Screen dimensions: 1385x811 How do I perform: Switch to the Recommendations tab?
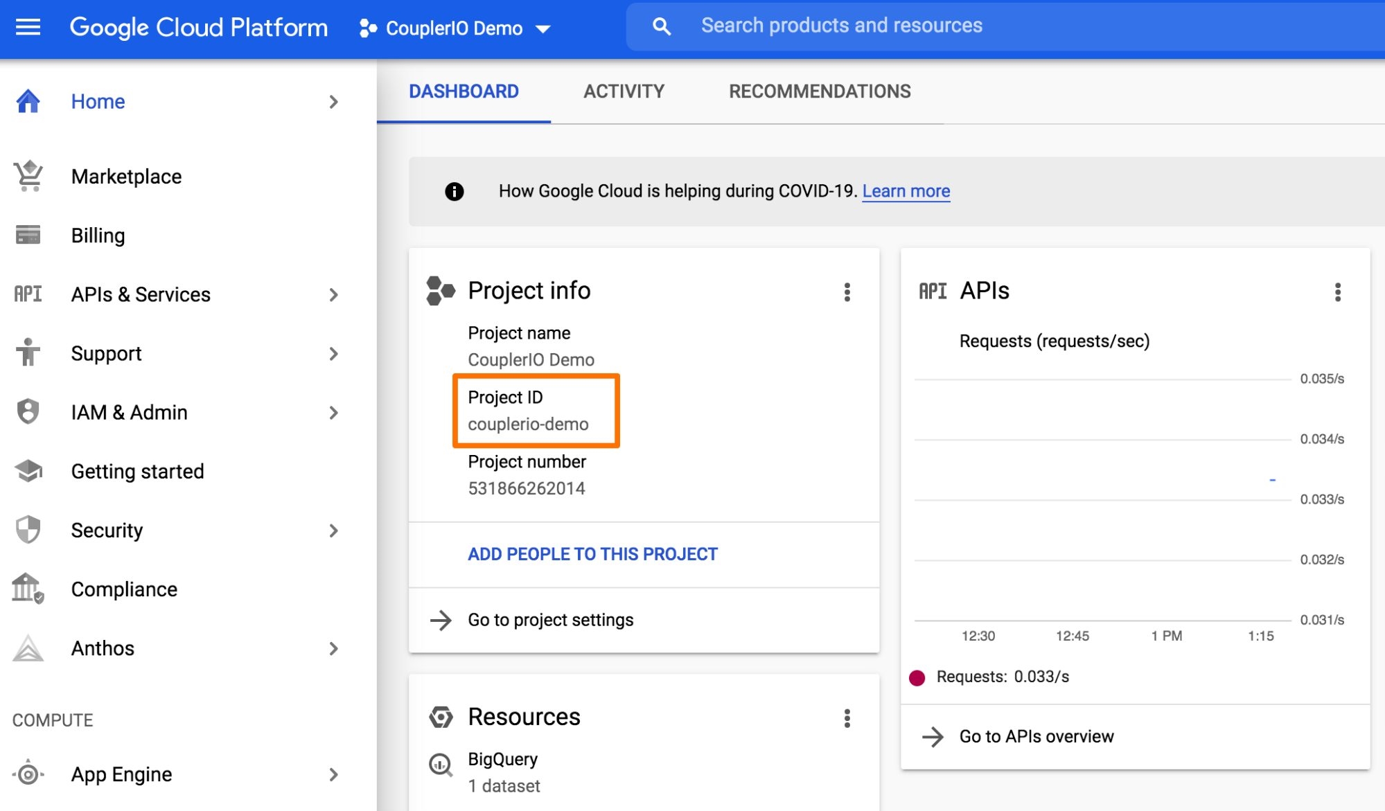coord(820,91)
